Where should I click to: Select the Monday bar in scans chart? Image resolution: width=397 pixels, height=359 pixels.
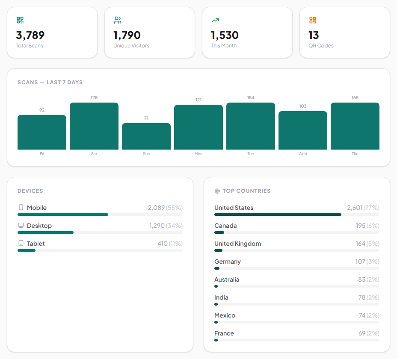click(x=198, y=127)
